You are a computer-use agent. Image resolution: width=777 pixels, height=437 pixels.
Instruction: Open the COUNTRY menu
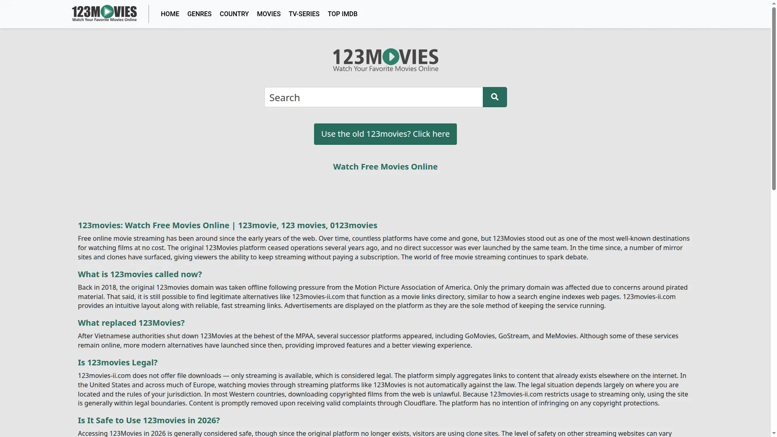[234, 14]
